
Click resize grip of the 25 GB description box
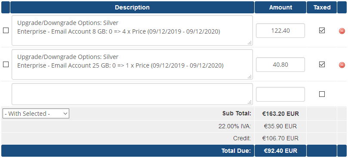pos(249,77)
